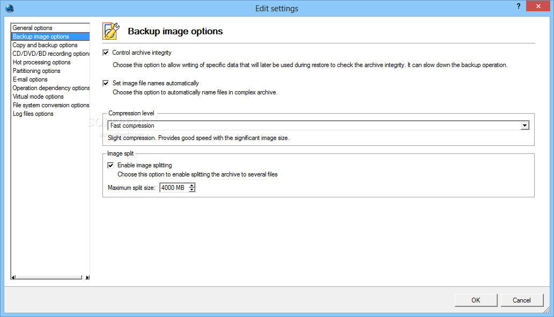Click the sidebar scroll left arrow

pos(13,277)
